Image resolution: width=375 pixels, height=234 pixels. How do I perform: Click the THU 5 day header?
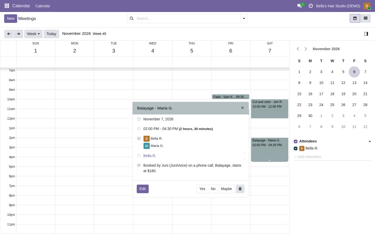point(192,48)
